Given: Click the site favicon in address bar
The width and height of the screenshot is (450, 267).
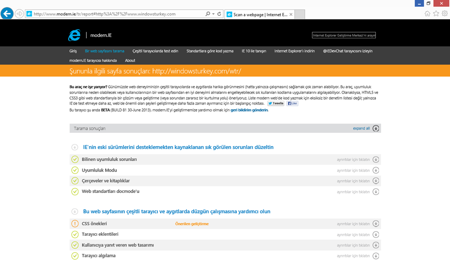Looking at the screenshot, I should [29, 14].
